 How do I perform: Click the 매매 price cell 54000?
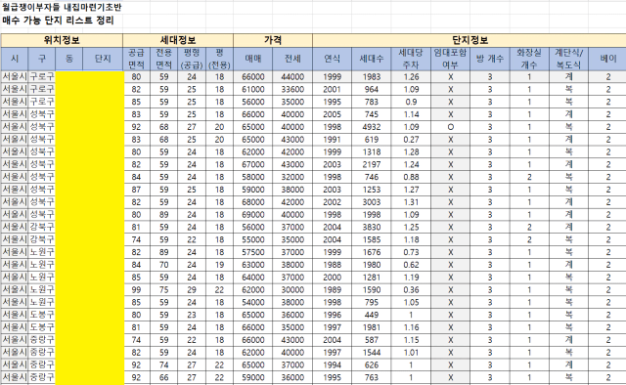pos(253,302)
